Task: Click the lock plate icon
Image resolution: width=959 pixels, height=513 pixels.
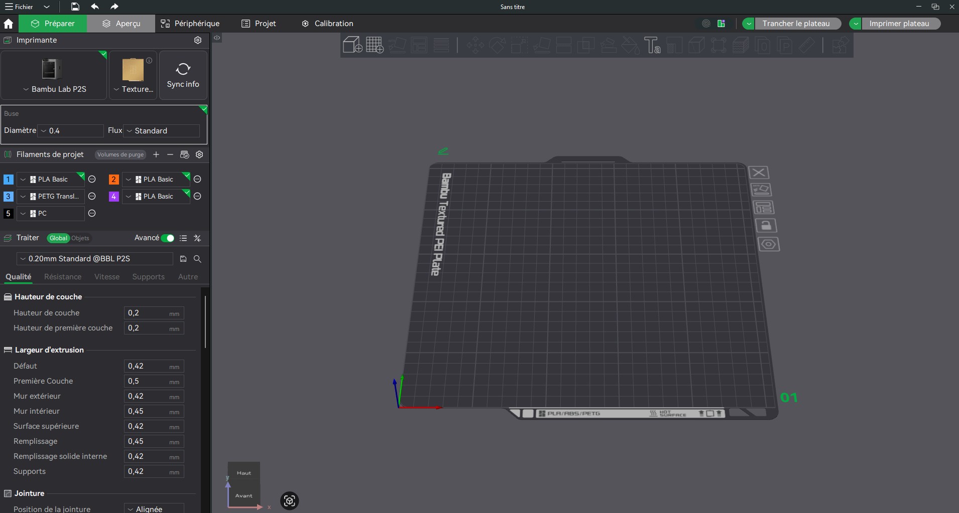Action: click(x=766, y=226)
